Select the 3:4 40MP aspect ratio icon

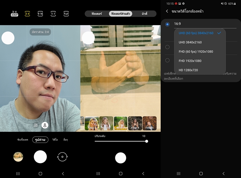pos(15,14)
